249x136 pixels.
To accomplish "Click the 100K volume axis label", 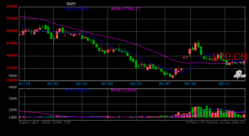I will tap(13, 117).
